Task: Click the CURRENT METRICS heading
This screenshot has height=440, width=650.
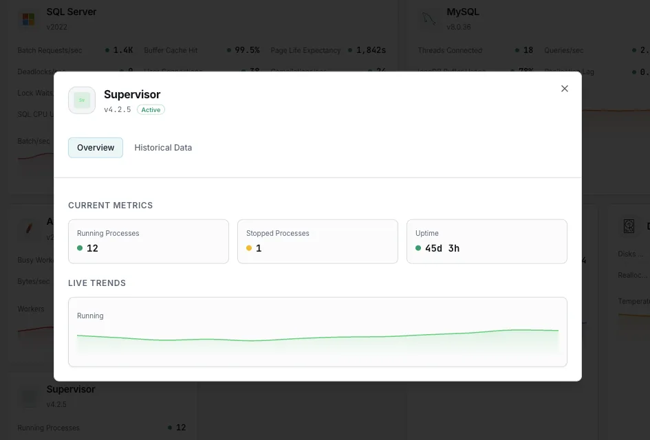Action: click(110, 206)
